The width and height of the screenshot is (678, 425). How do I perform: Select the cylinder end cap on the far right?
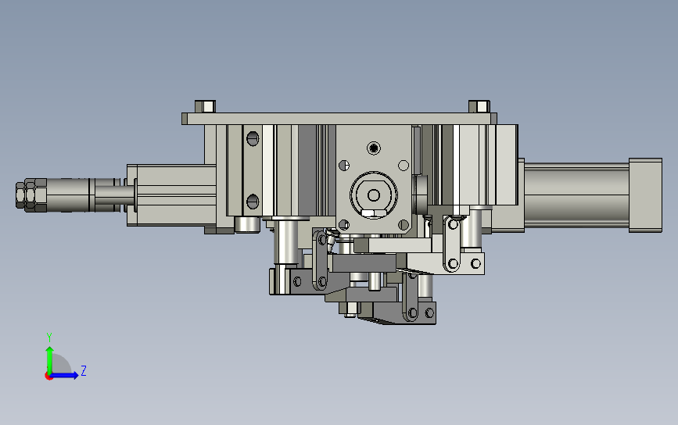(x=645, y=195)
